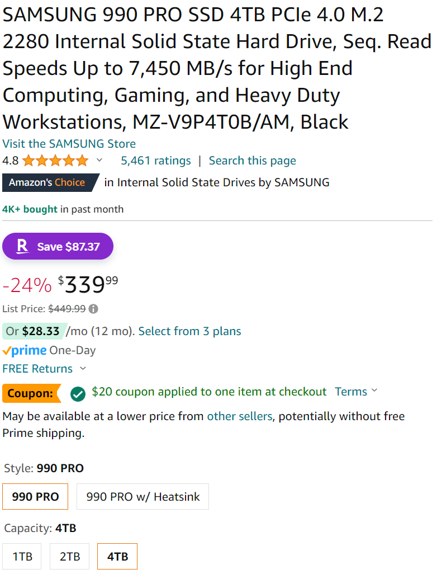Click the green coupon checkmark icon
Image resolution: width=437 pixels, height=574 pixels.
(x=78, y=394)
